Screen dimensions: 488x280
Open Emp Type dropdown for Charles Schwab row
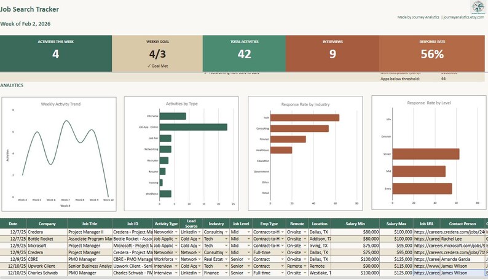coord(282,273)
